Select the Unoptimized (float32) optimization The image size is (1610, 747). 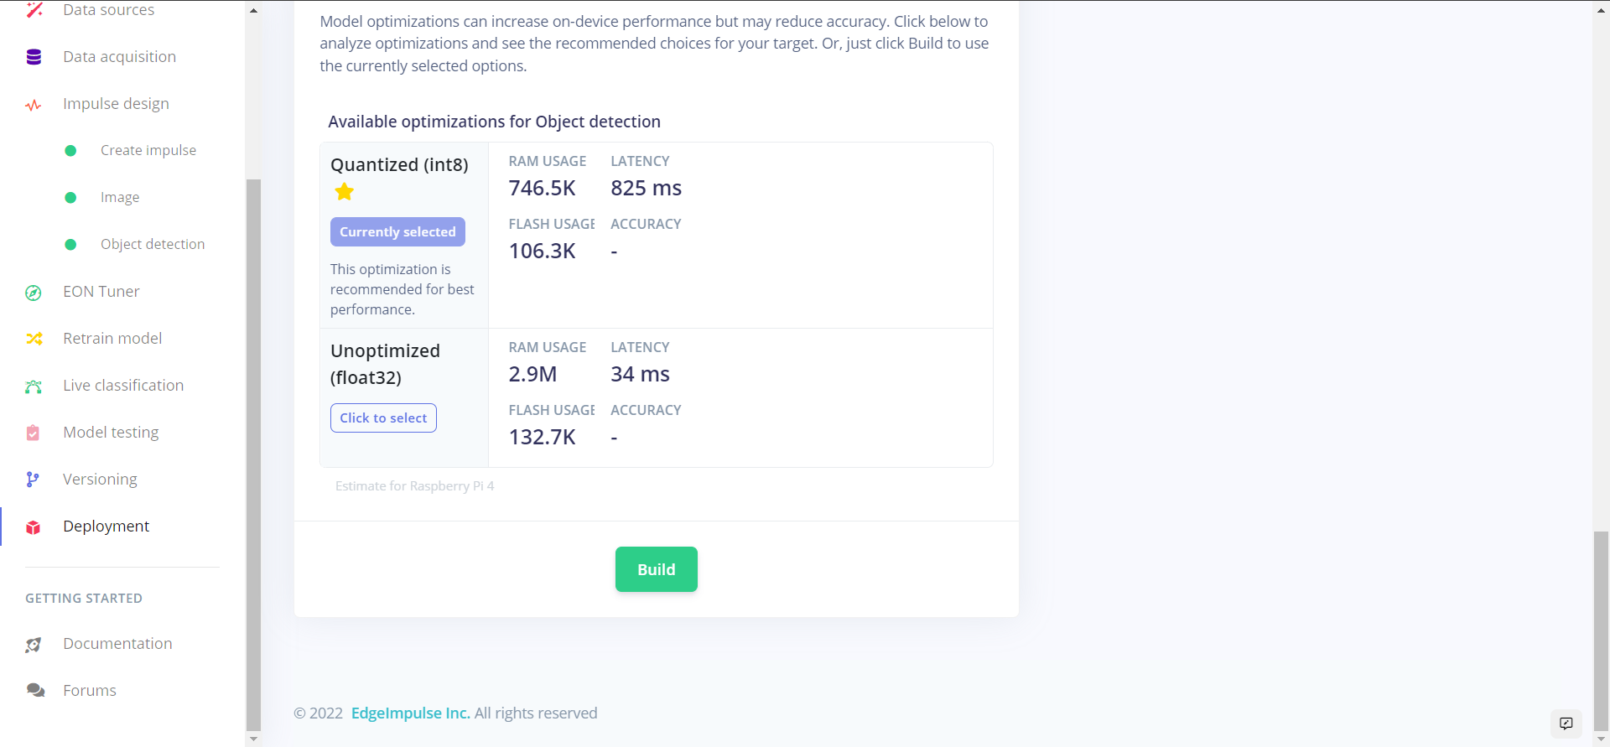[383, 418]
